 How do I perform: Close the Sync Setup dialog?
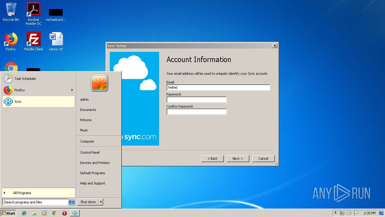pyautogui.click(x=275, y=46)
